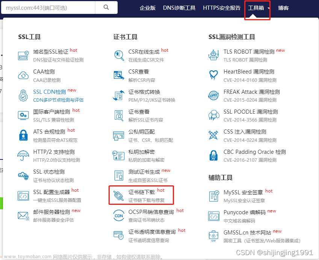Click the 公私钥匹配 card icon
Image resolution: width=319 pixels, height=260 pixels.
click(x=119, y=136)
